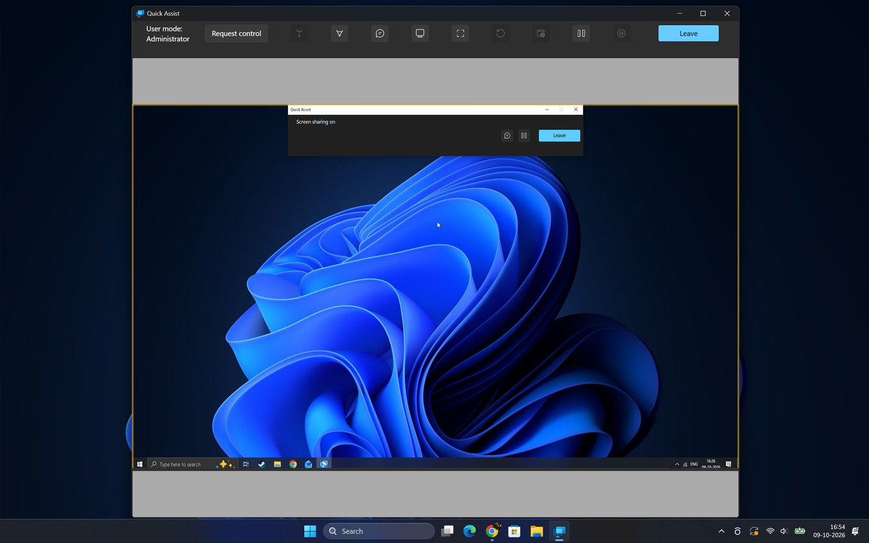Close the remote Quick Assist window

[x=576, y=109]
